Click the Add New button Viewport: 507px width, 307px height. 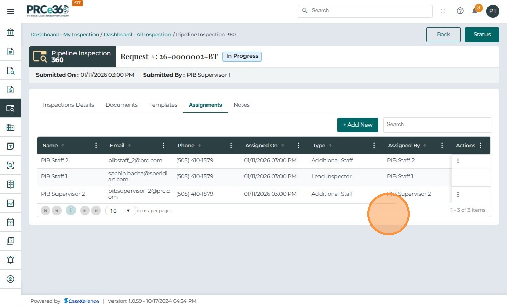coord(358,125)
